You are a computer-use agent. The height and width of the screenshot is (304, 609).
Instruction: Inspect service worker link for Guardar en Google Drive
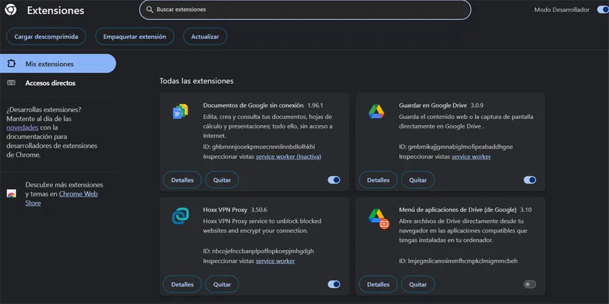pyautogui.click(x=471, y=157)
